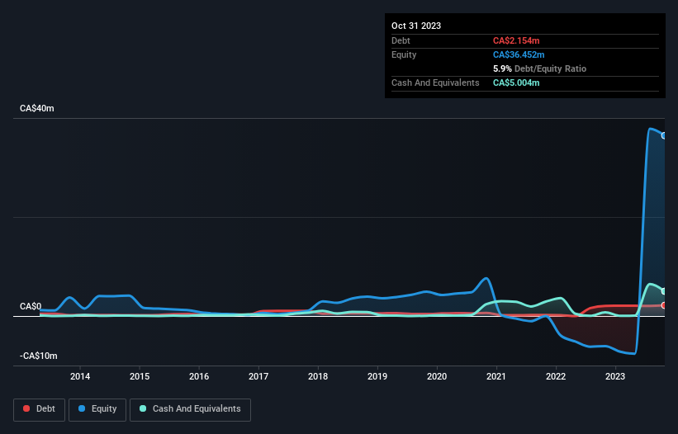The image size is (678, 434).
Task: Click the -CA$10m y-axis label
Action: pyautogui.click(x=39, y=356)
